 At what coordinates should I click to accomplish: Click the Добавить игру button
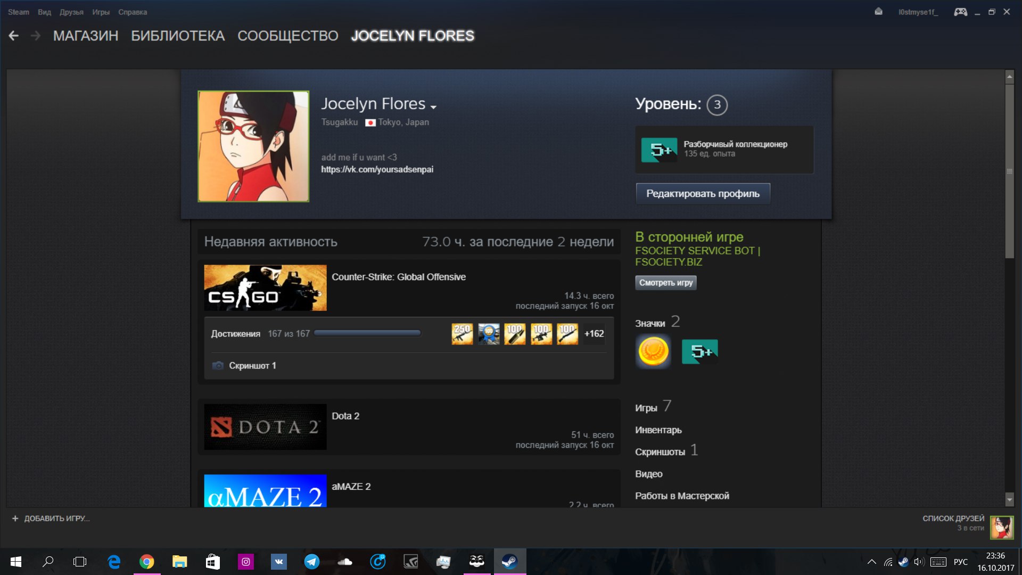[51, 519]
